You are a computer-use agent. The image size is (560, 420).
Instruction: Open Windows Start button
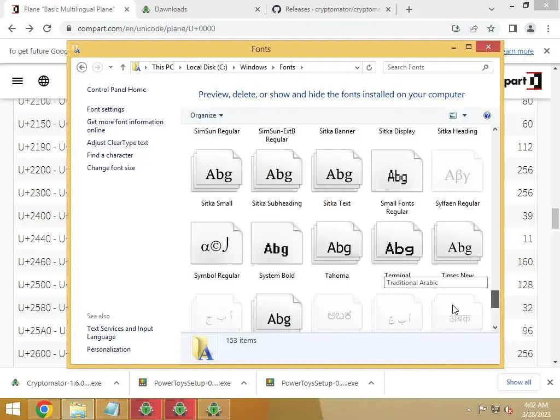[x=13, y=409]
